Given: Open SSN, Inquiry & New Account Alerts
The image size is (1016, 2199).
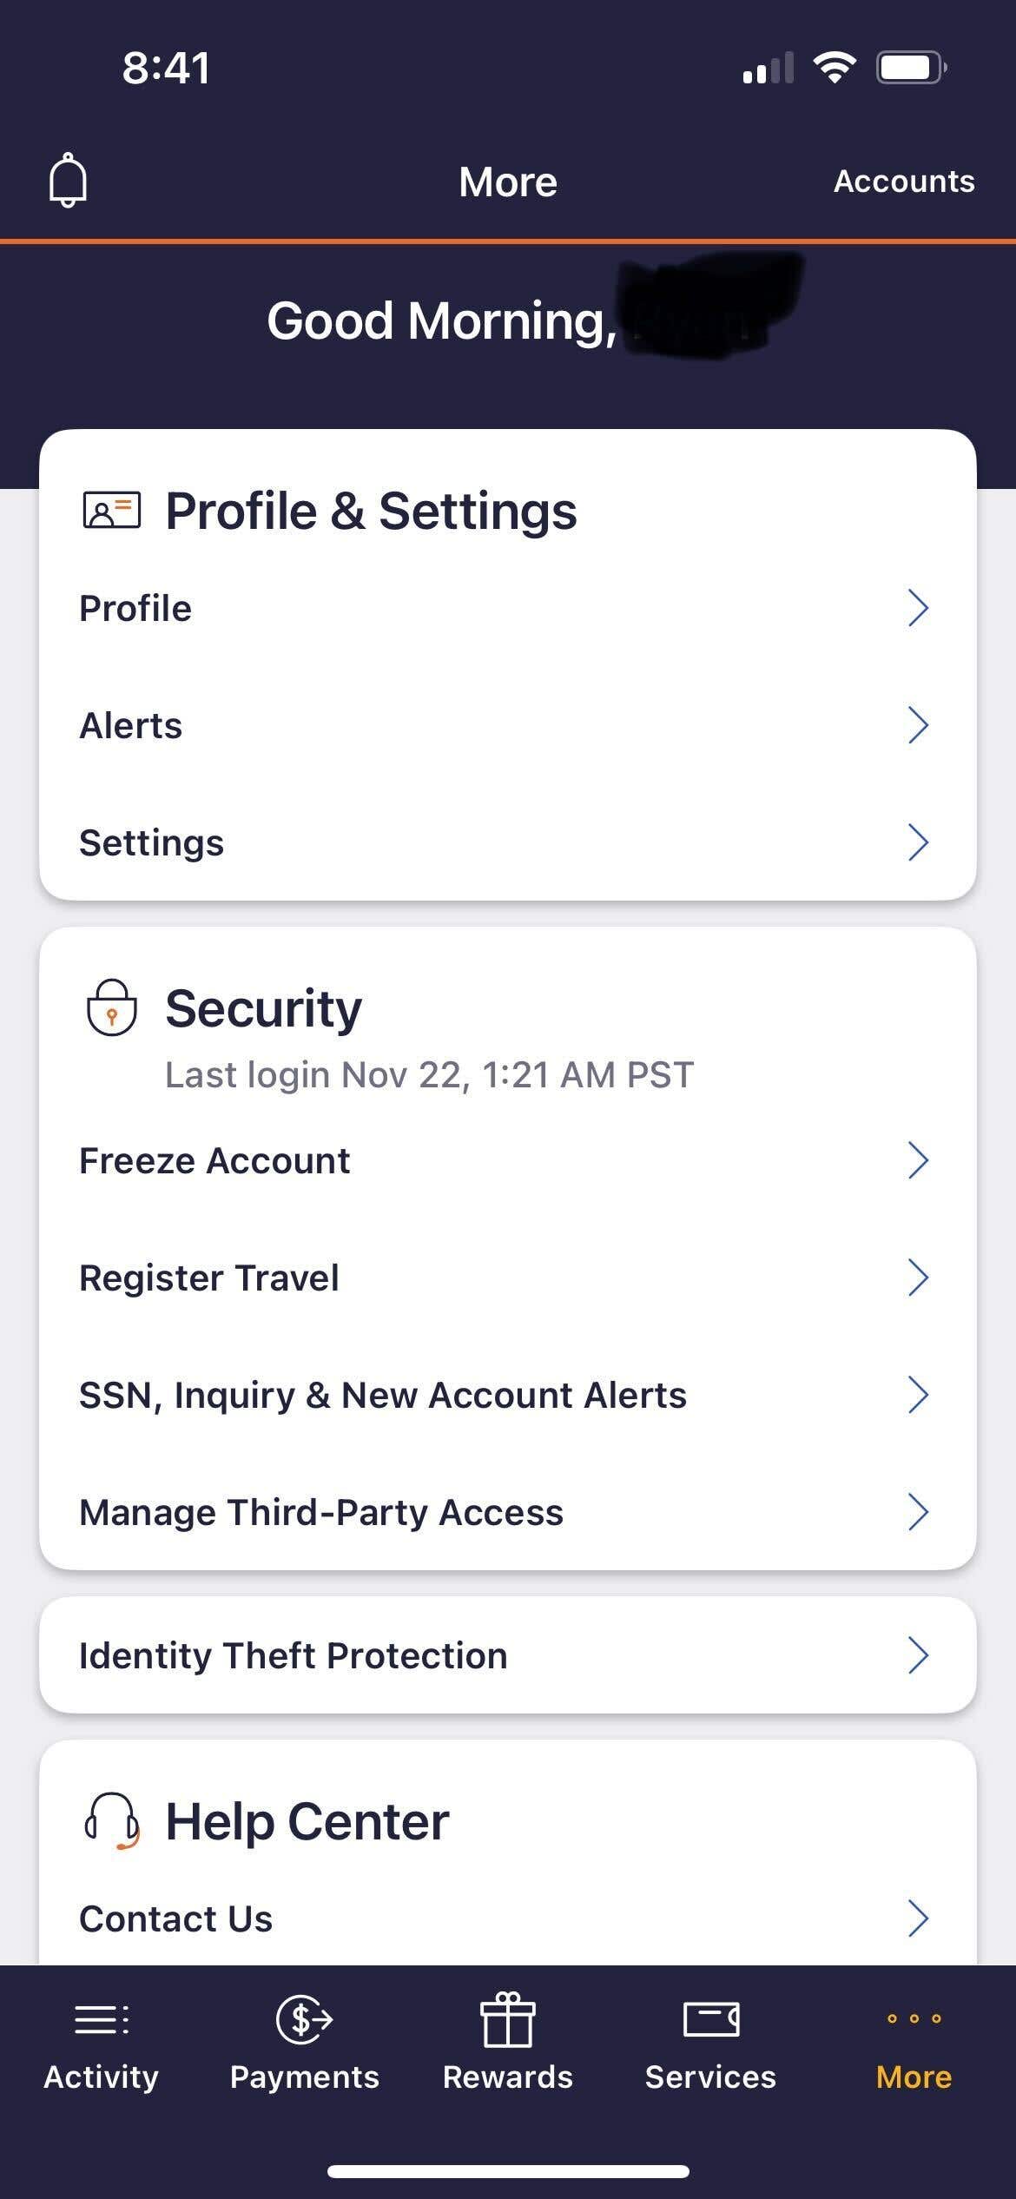Looking at the screenshot, I should coord(383,1396).
